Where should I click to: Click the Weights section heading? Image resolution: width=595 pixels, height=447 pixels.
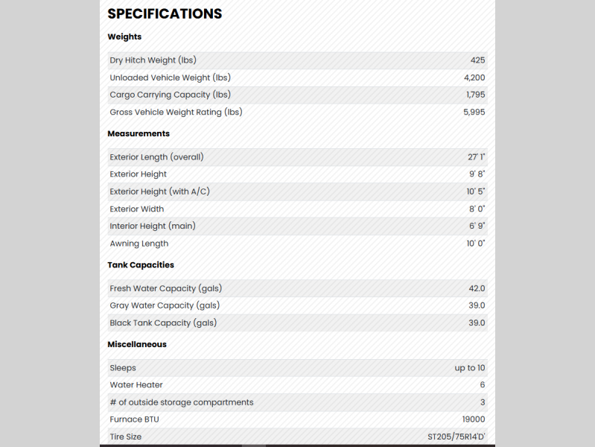[124, 37]
